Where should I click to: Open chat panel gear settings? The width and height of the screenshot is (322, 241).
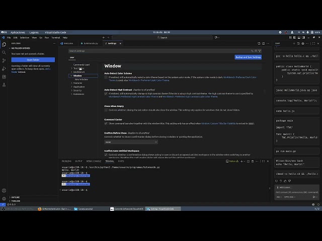click(303, 44)
